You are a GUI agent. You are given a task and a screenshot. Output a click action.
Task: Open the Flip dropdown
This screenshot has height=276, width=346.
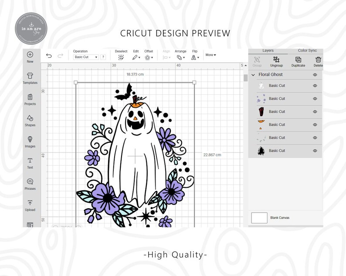(x=195, y=57)
